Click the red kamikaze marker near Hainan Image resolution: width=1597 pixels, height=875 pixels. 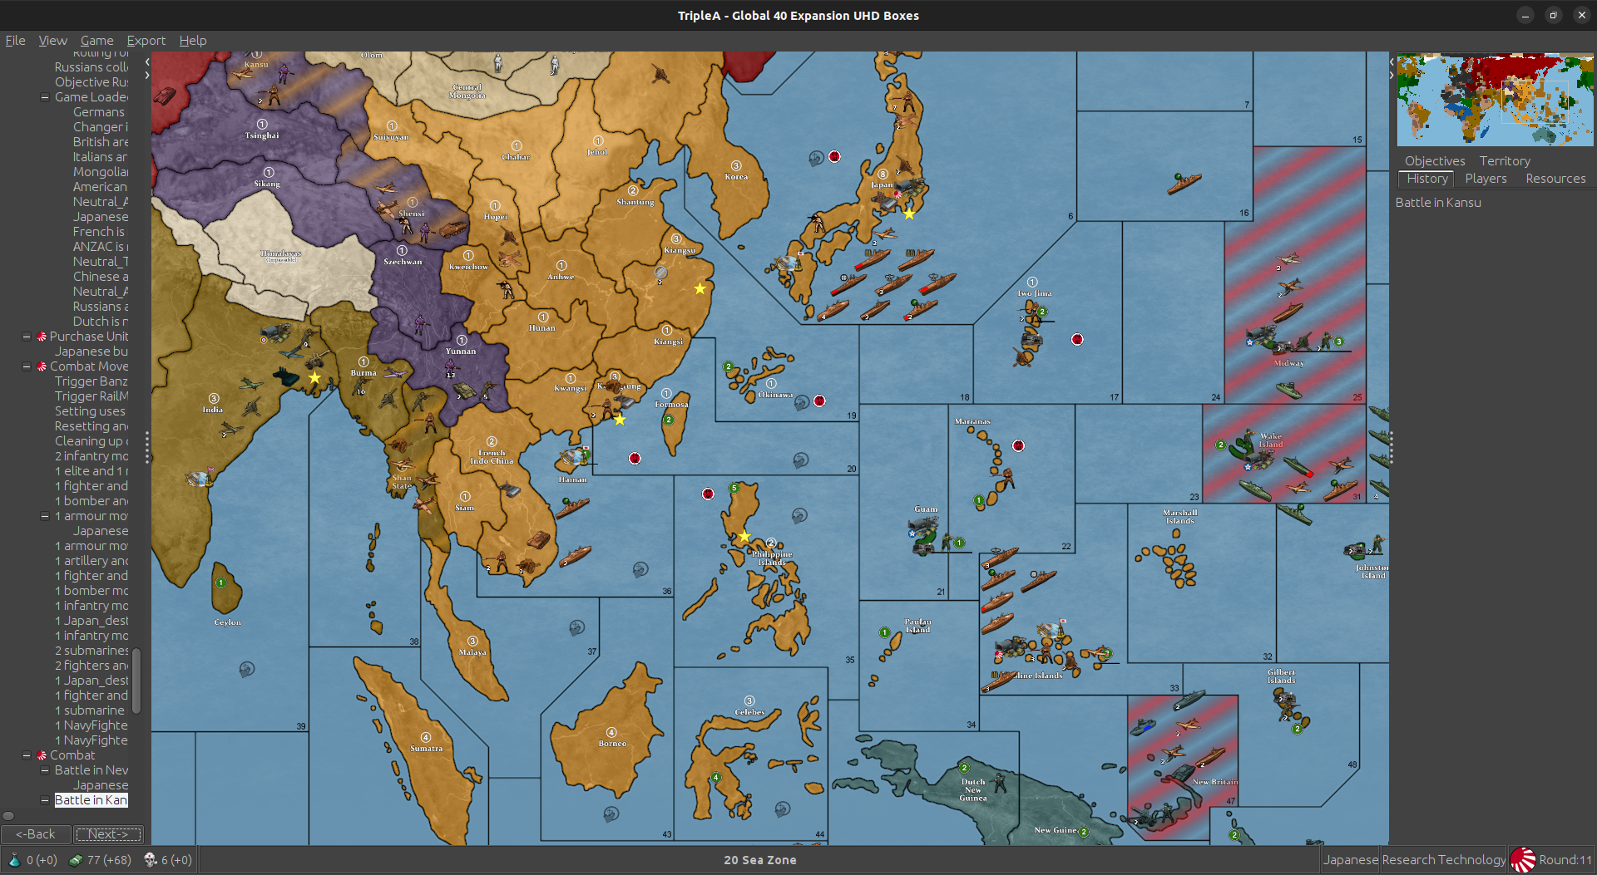(635, 458)
